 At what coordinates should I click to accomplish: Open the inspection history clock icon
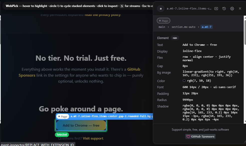pyautogui.click(x=224, y=9)
